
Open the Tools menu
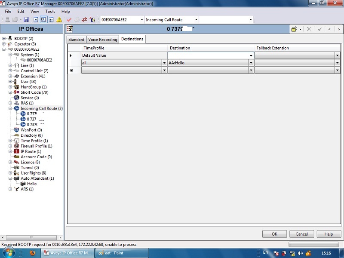50,12
